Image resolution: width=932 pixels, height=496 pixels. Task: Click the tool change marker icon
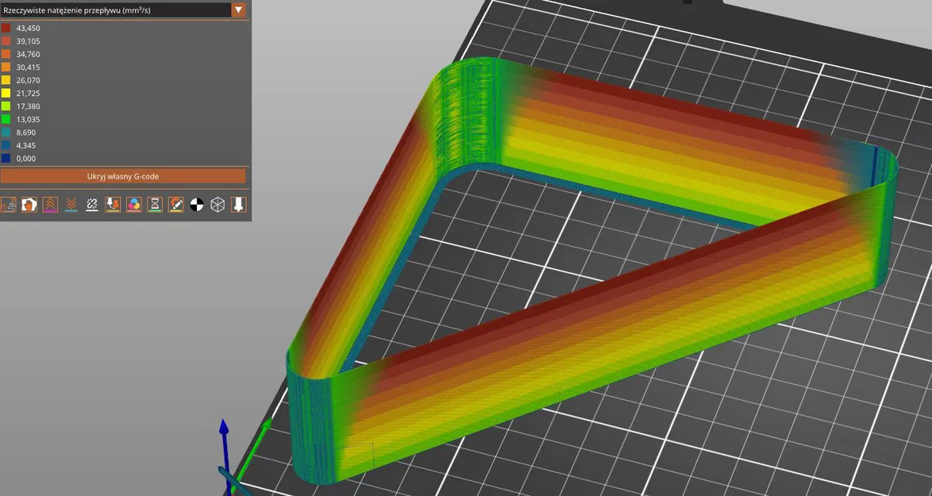112,205
